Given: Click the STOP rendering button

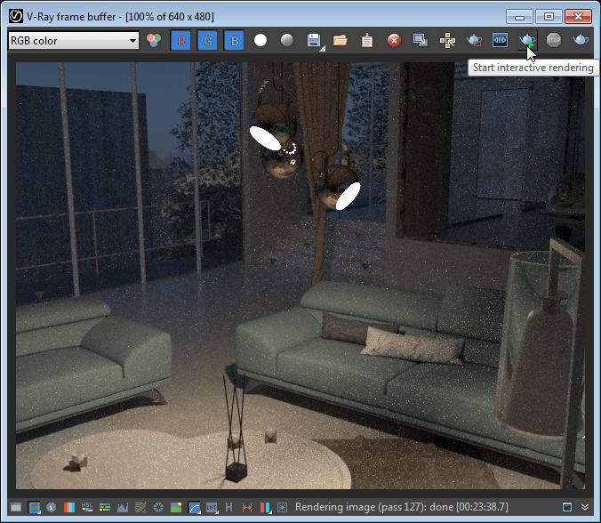Looking at the screenshot, I should tap(554, 40).
